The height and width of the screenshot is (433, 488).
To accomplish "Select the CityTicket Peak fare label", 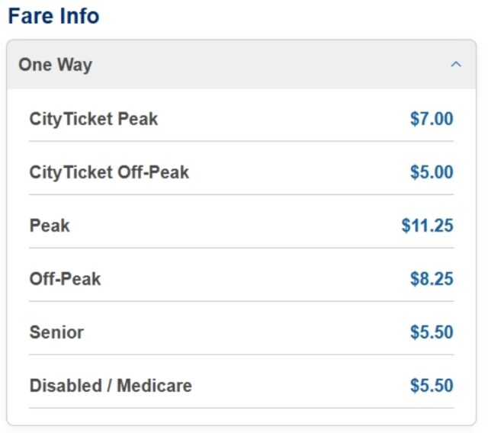I will pyautogui.click(x=94, y=119).
